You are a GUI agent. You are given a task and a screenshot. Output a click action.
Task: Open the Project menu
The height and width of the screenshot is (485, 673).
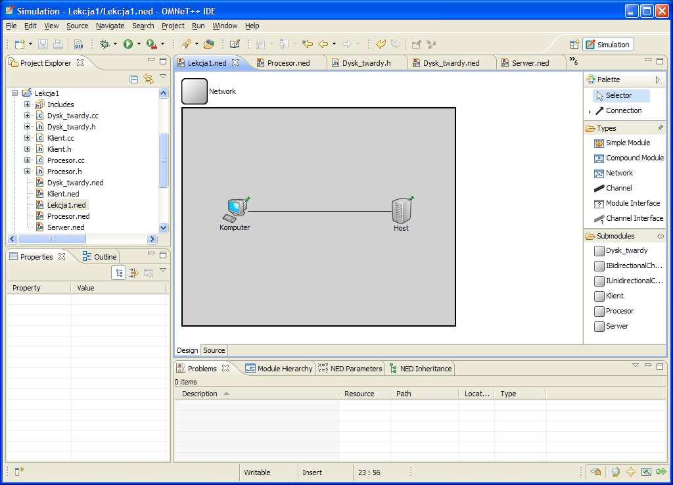(x=173, y=26)
